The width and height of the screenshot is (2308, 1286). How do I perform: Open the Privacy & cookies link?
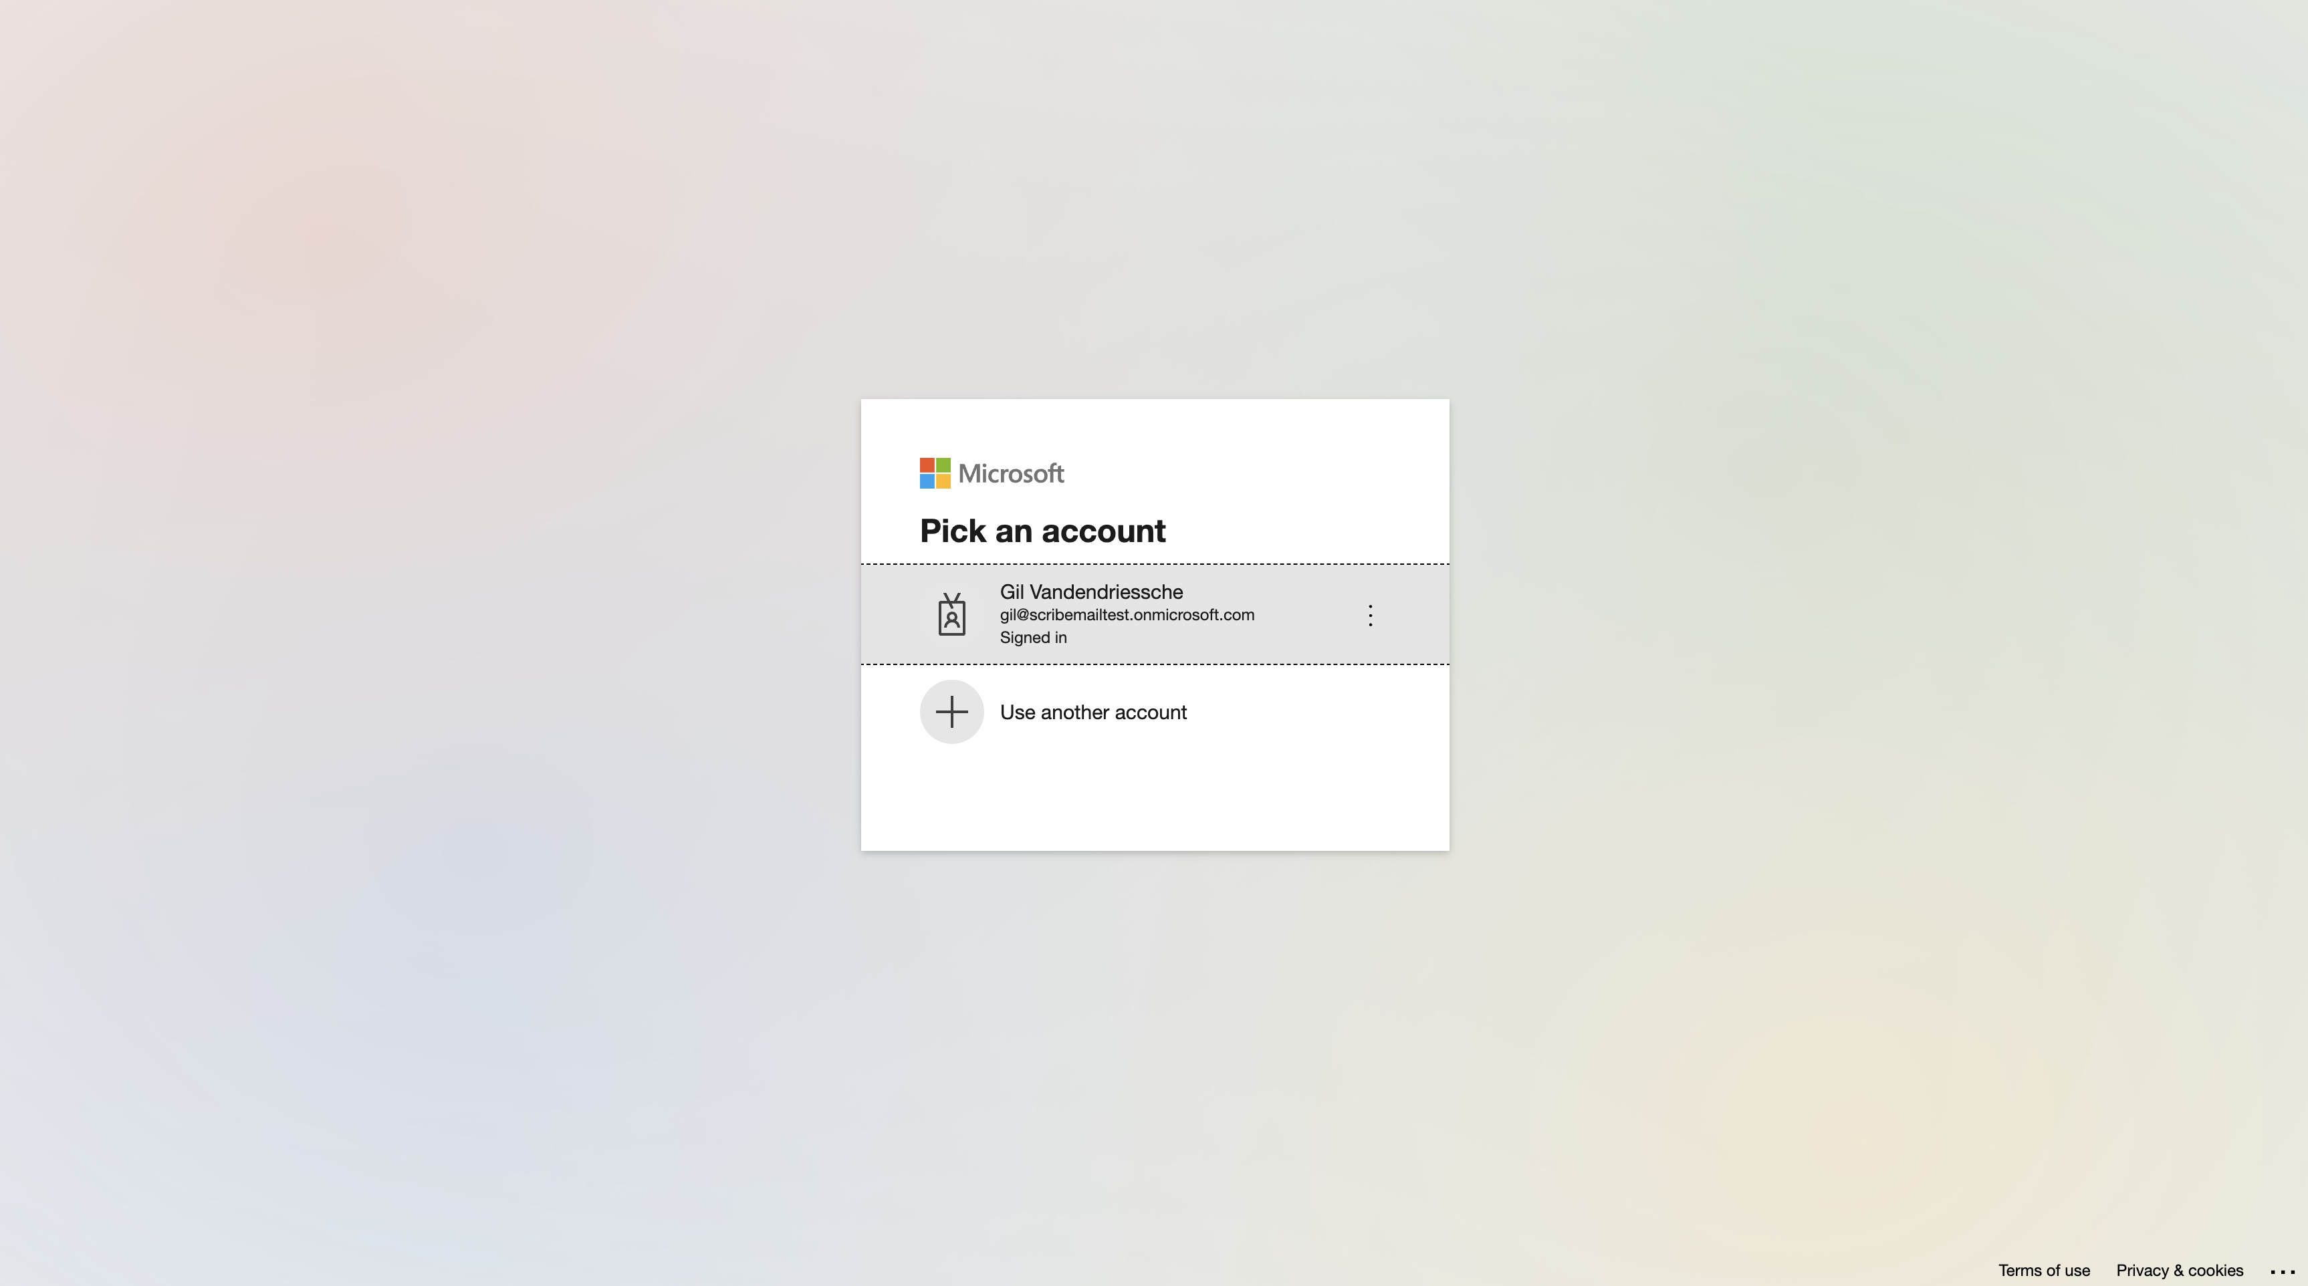[2179, 1270]
